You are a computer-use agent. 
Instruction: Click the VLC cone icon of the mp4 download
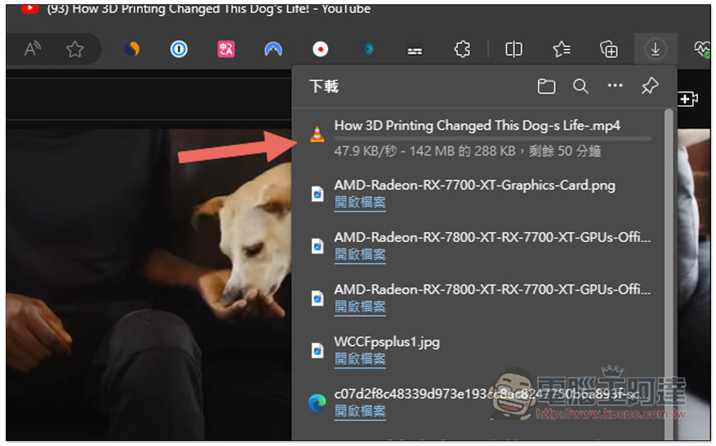317,134
